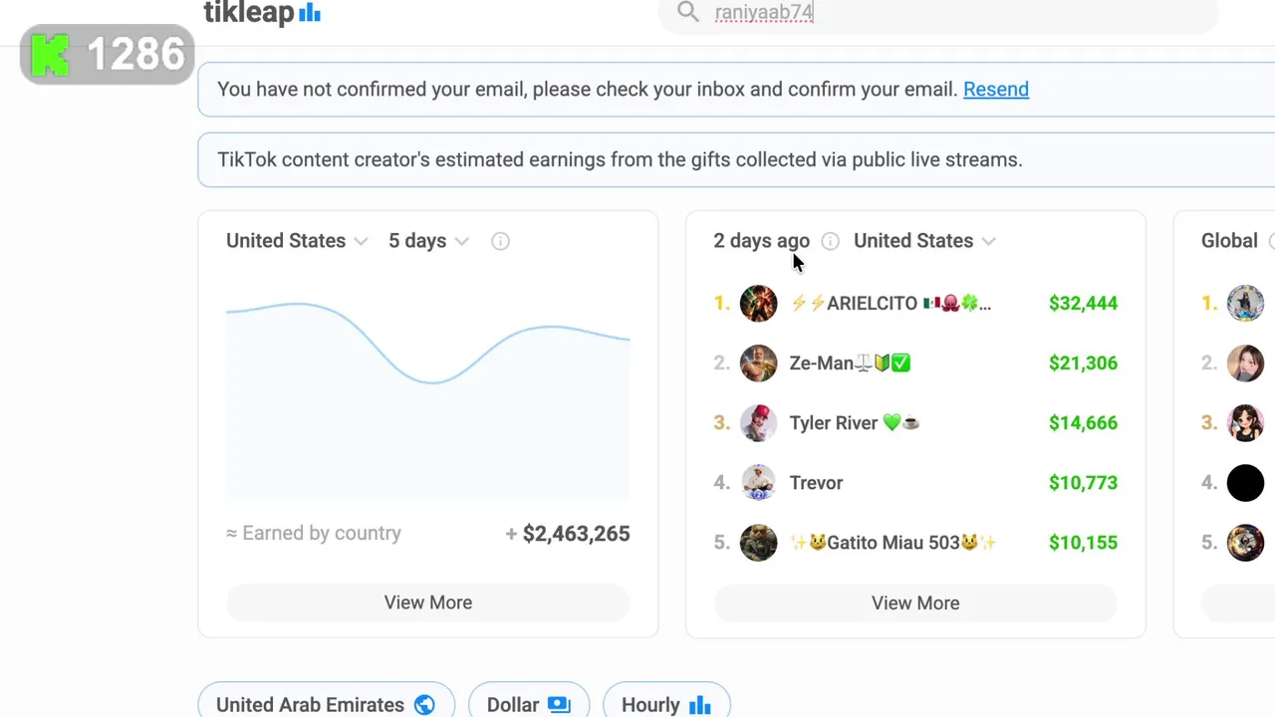Image resolution: width=1275 pixels, height=717 pixels.
Task: Switch to the Hourly view pill
Action: coord(665,704)
